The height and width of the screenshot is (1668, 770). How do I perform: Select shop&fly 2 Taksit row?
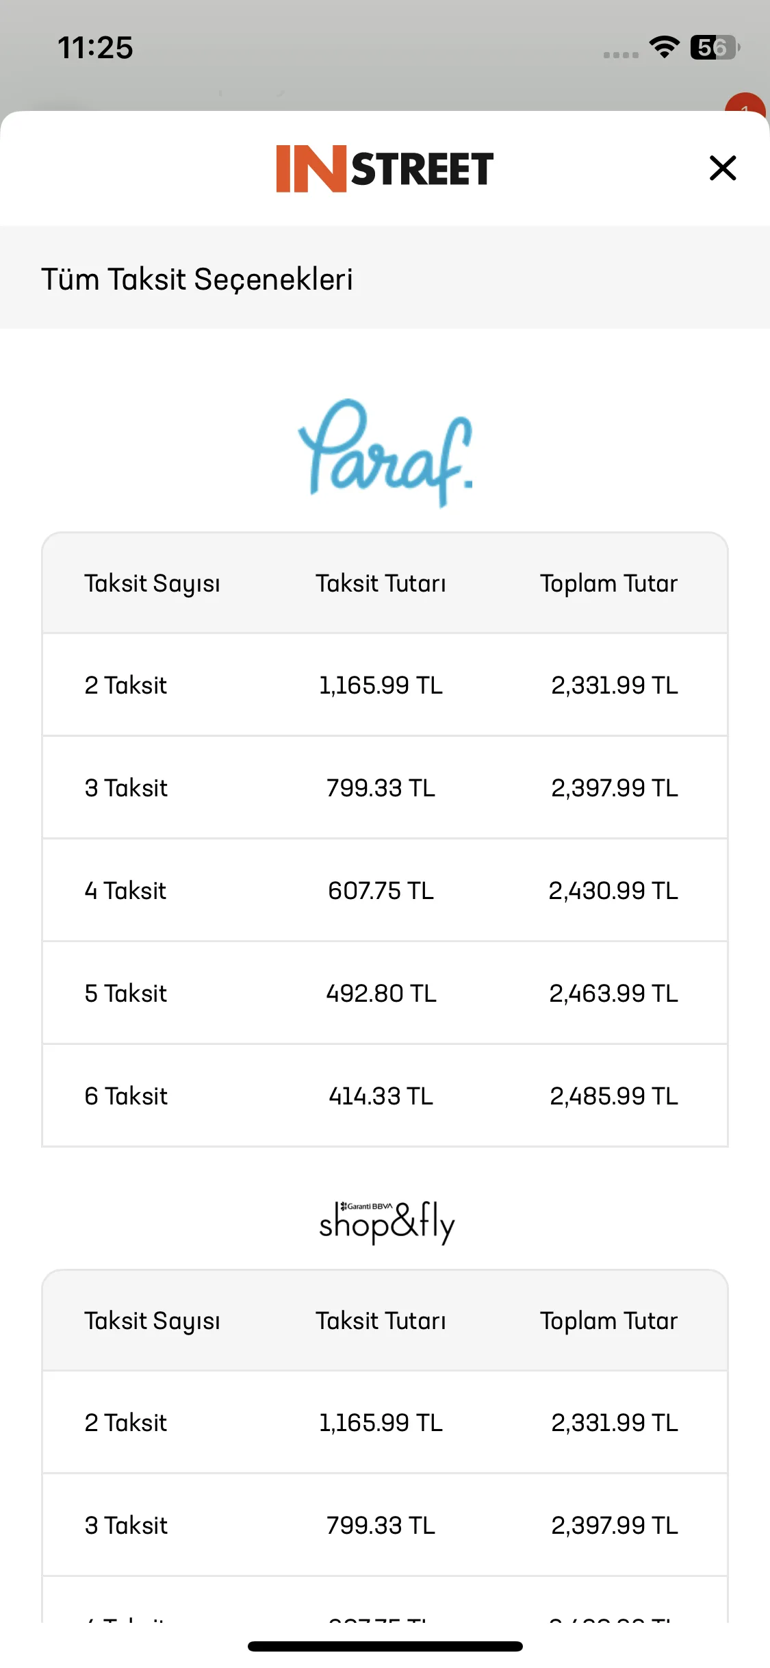pos(385,1422)
